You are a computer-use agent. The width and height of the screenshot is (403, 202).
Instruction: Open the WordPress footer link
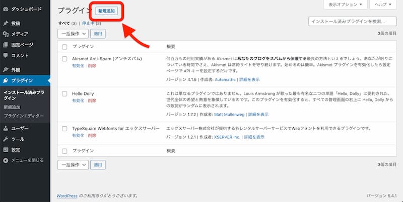point(67,196)
